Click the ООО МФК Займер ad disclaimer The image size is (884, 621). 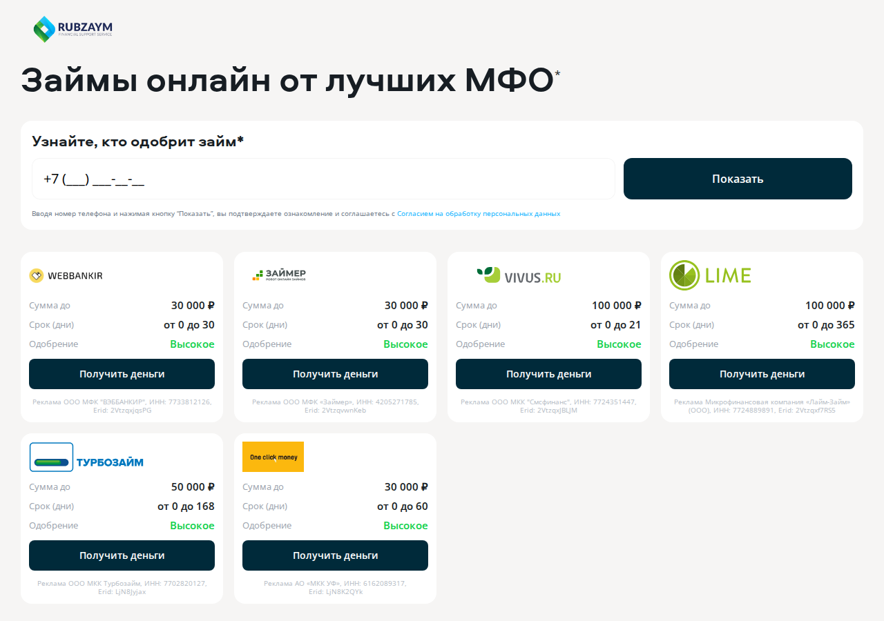coord(335,406)
